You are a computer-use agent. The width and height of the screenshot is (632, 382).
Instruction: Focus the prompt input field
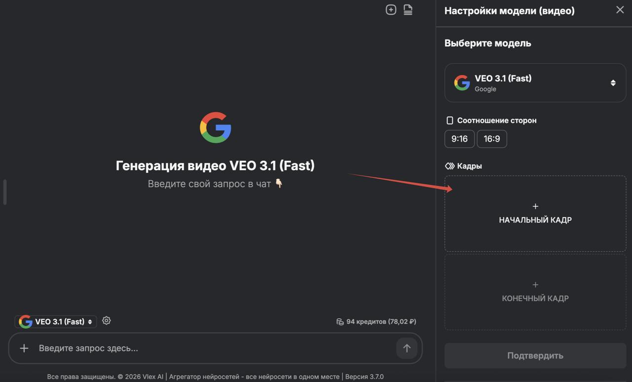pyautogui.click(x=212, y=348)
